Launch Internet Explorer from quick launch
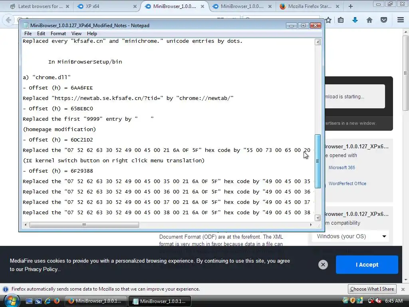 click(x=48, y=301)
